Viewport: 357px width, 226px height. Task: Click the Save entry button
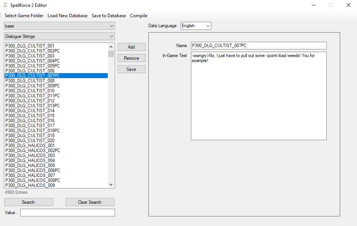132,69
